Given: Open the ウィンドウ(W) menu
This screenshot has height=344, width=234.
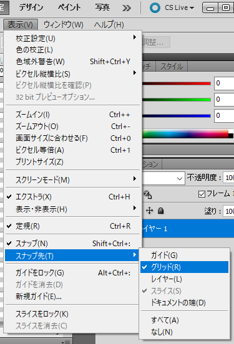Looking at the screenshot, I should [x=63, y=24].
